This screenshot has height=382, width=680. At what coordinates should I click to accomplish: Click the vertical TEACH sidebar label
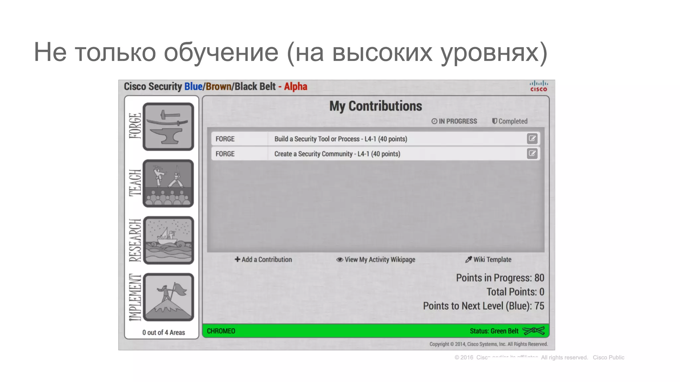pyautogui.click(x=135, y=183)
